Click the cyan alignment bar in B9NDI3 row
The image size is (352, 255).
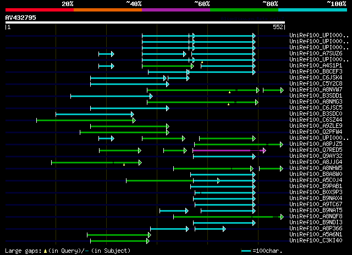click(x=224, y=223)
